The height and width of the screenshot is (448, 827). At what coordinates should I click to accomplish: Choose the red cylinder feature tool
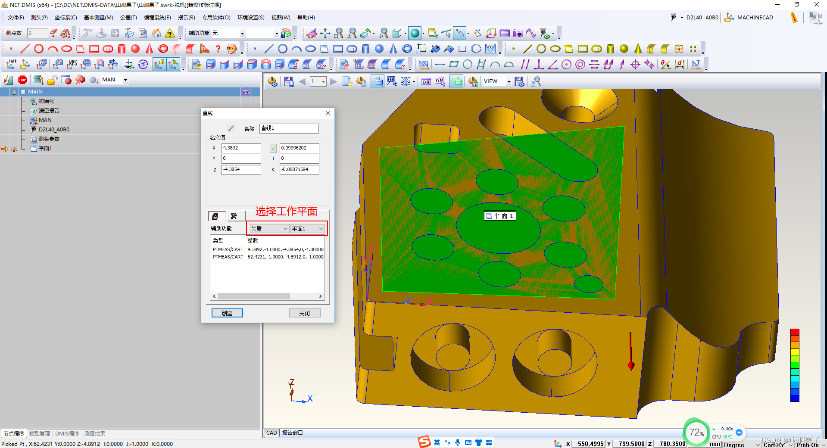(x=122, y=49)
